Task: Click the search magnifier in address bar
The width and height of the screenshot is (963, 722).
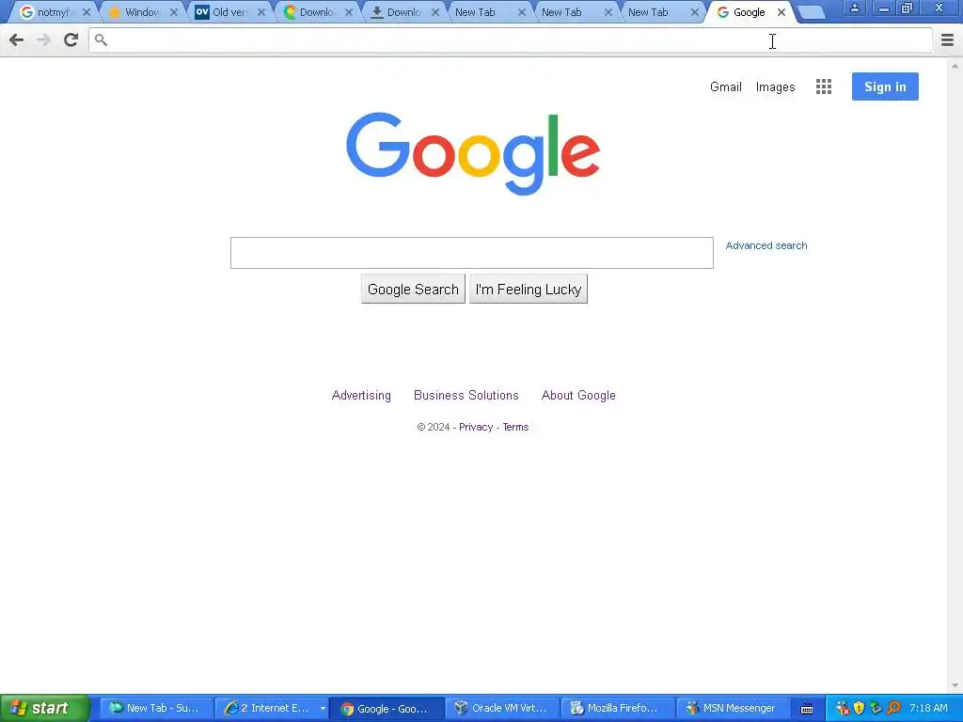Action: 102,40
